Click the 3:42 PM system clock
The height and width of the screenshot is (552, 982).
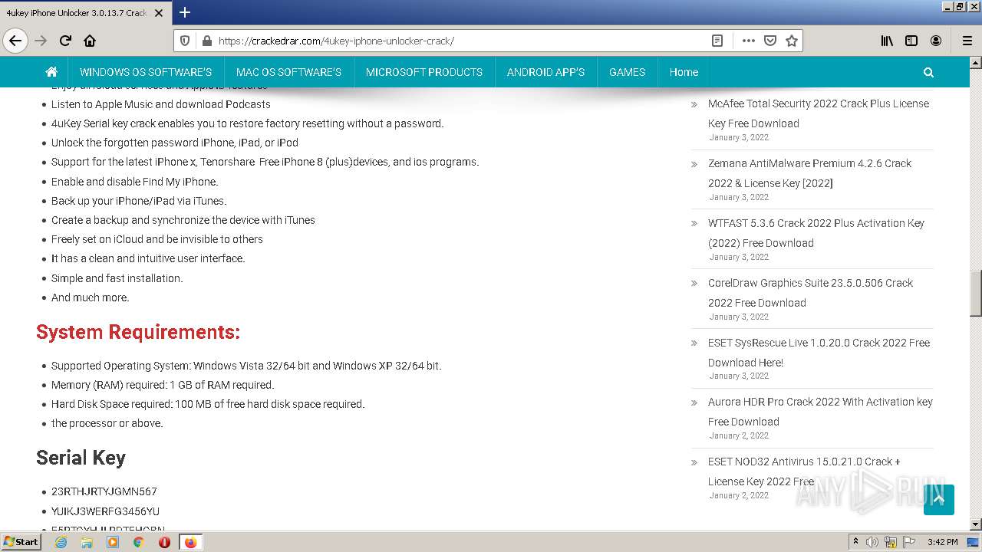[x=942, y=542]
